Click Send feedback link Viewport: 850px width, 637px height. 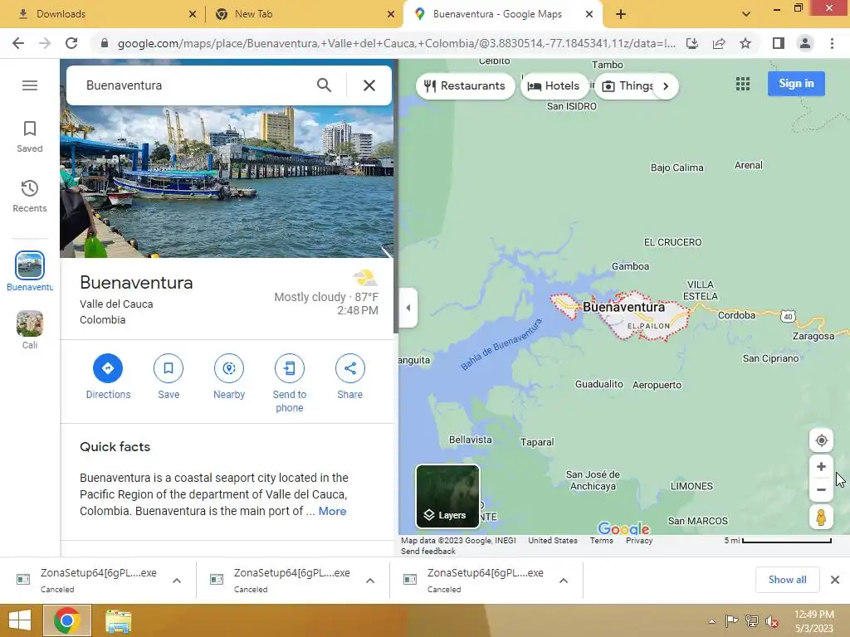coord(428,551)
